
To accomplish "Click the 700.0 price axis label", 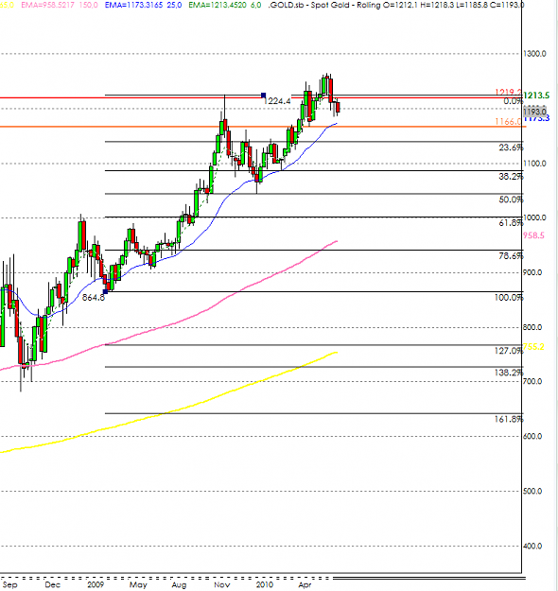I will pyautogui.click(x=532, y=381).
